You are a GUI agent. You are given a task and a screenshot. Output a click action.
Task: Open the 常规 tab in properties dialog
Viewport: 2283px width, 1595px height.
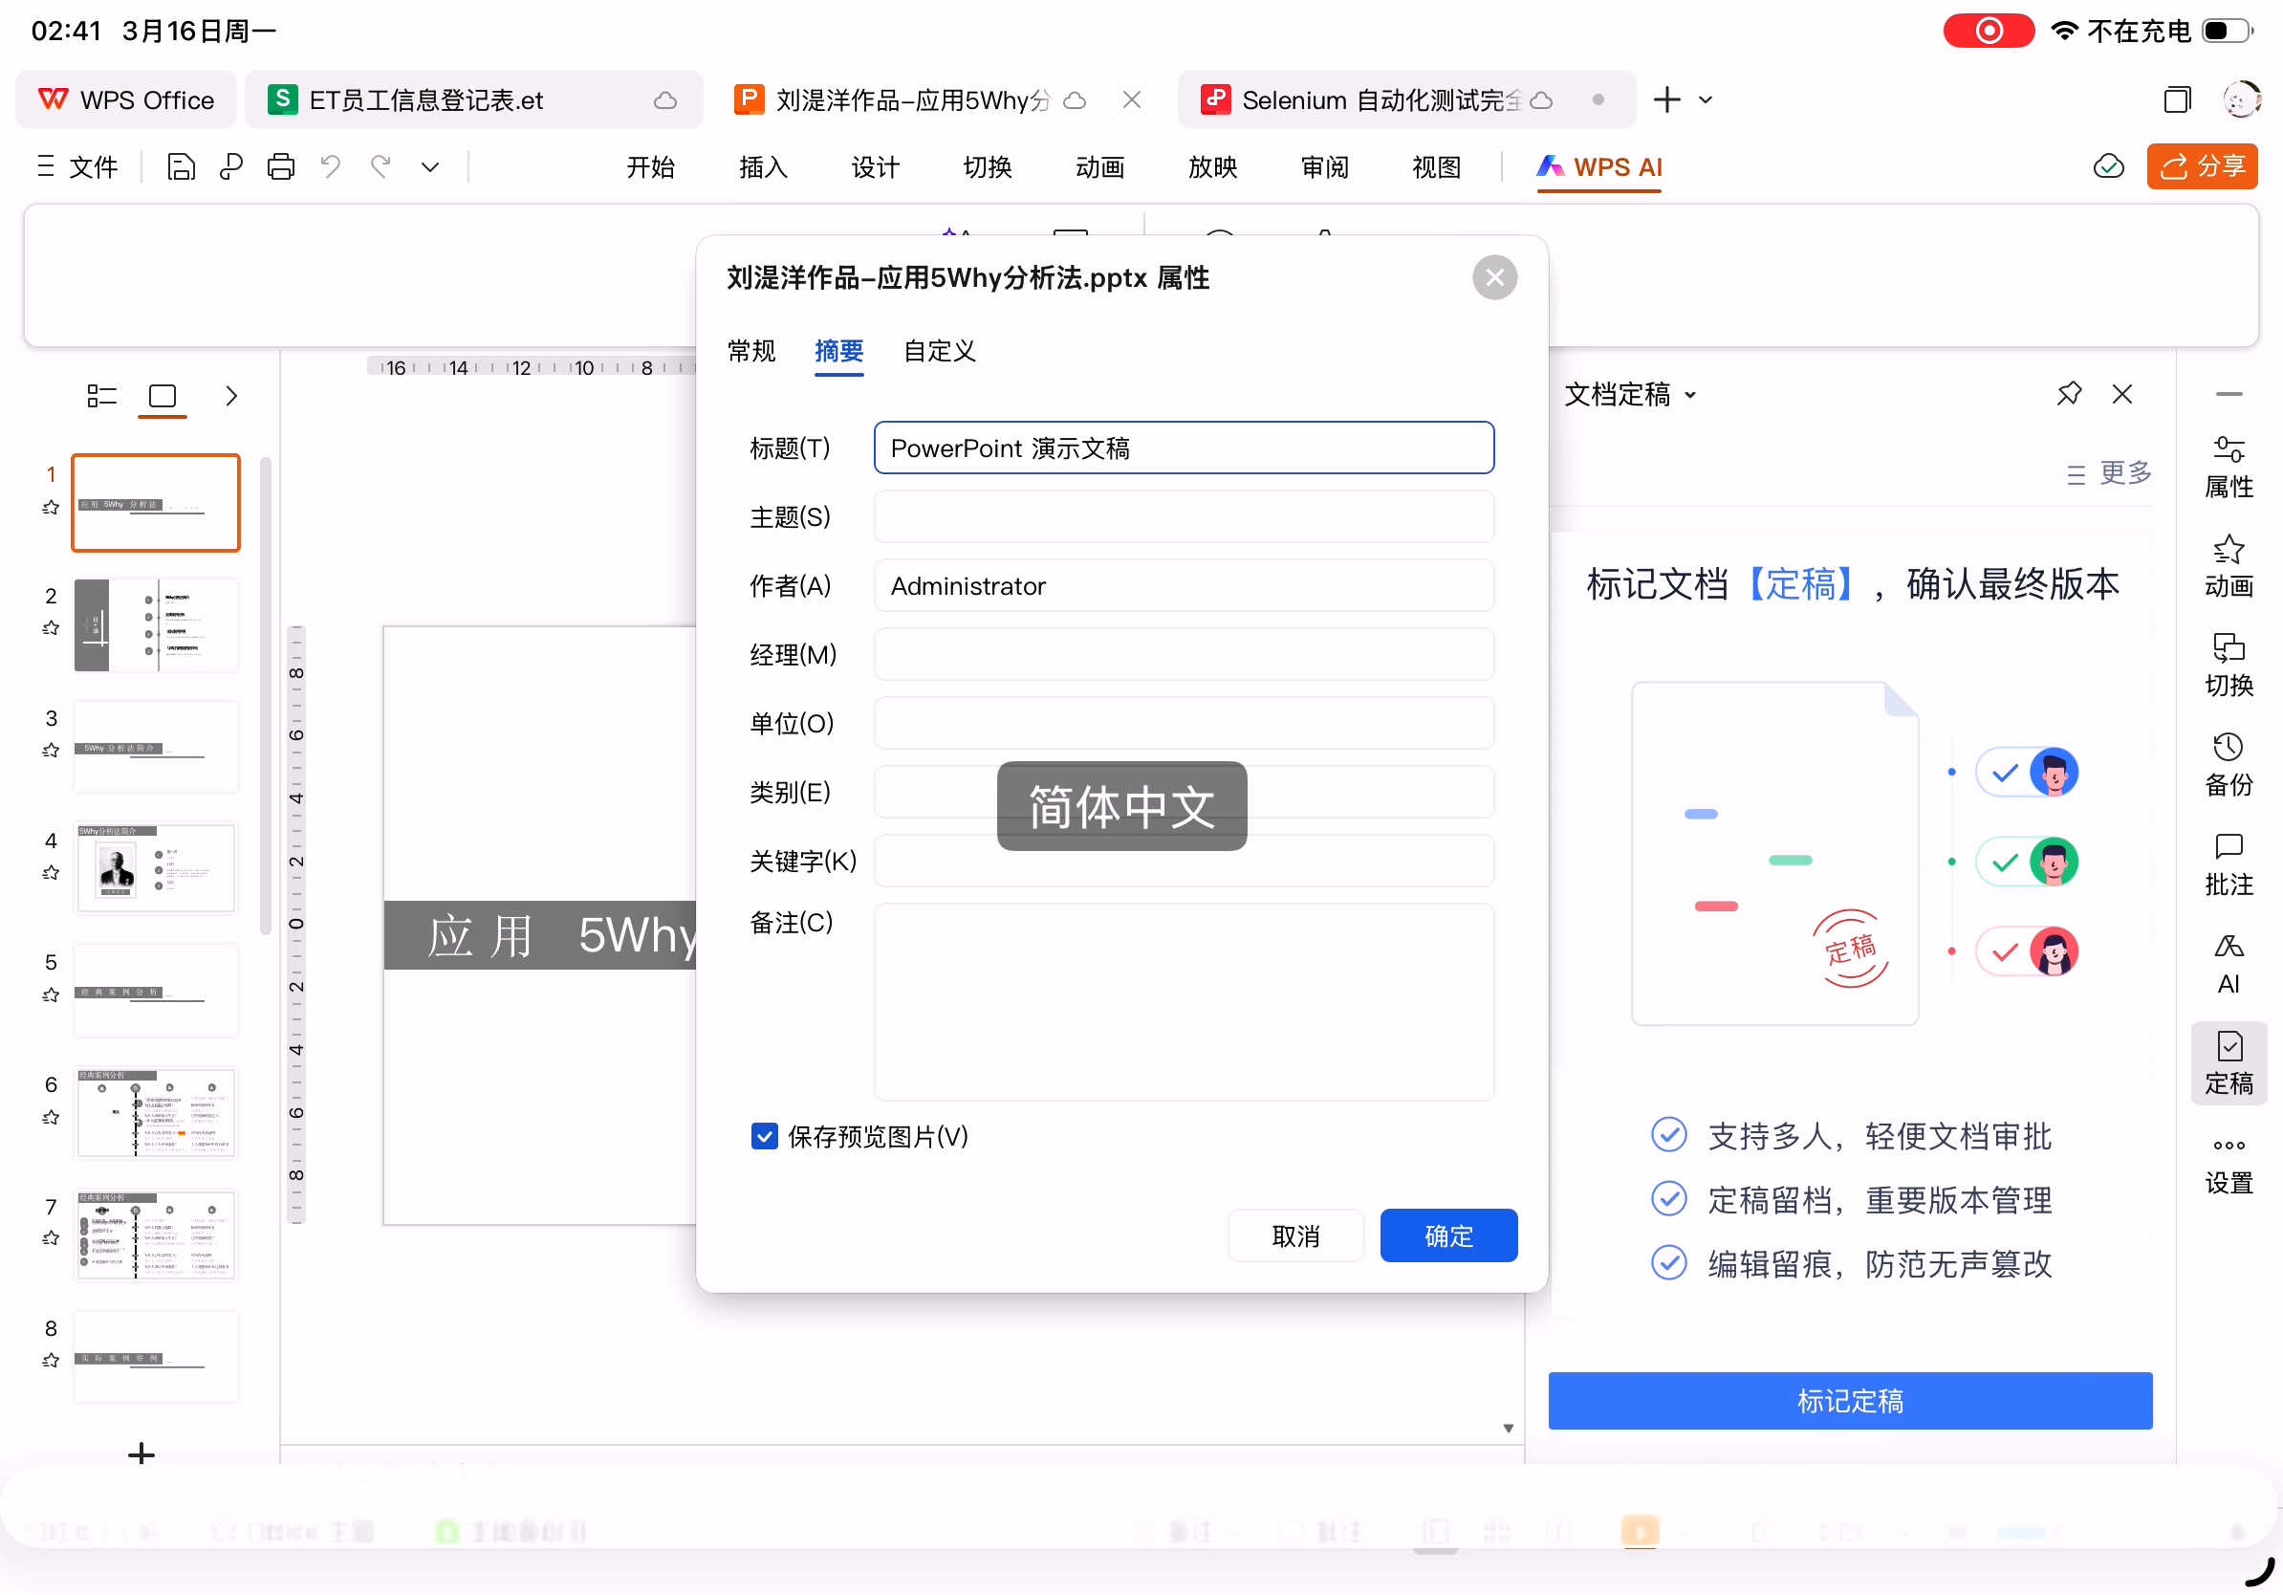[x=750, y=351]
